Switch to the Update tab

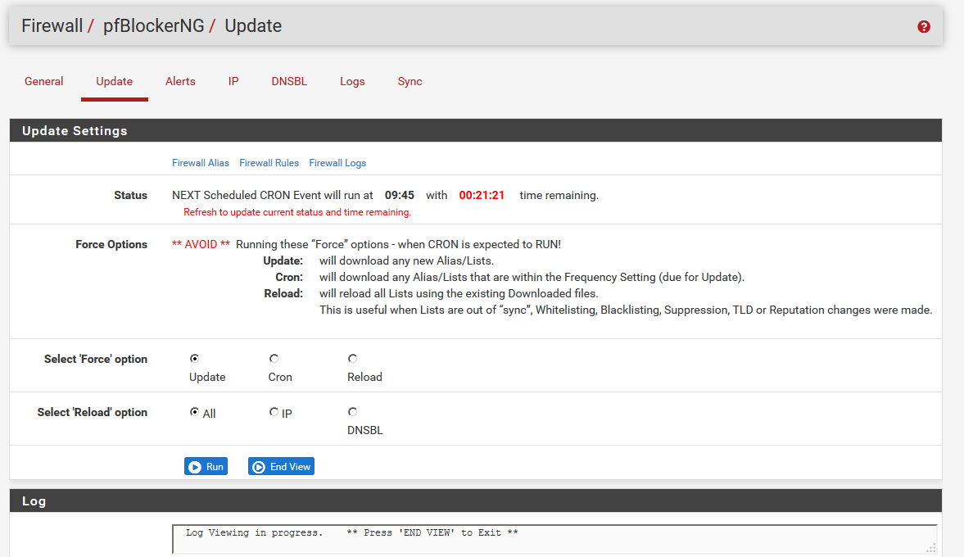coord(115,82)
